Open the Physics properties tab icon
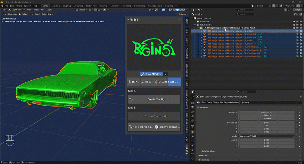Screen dimensions: 304x164 click(x=193, y=145)
